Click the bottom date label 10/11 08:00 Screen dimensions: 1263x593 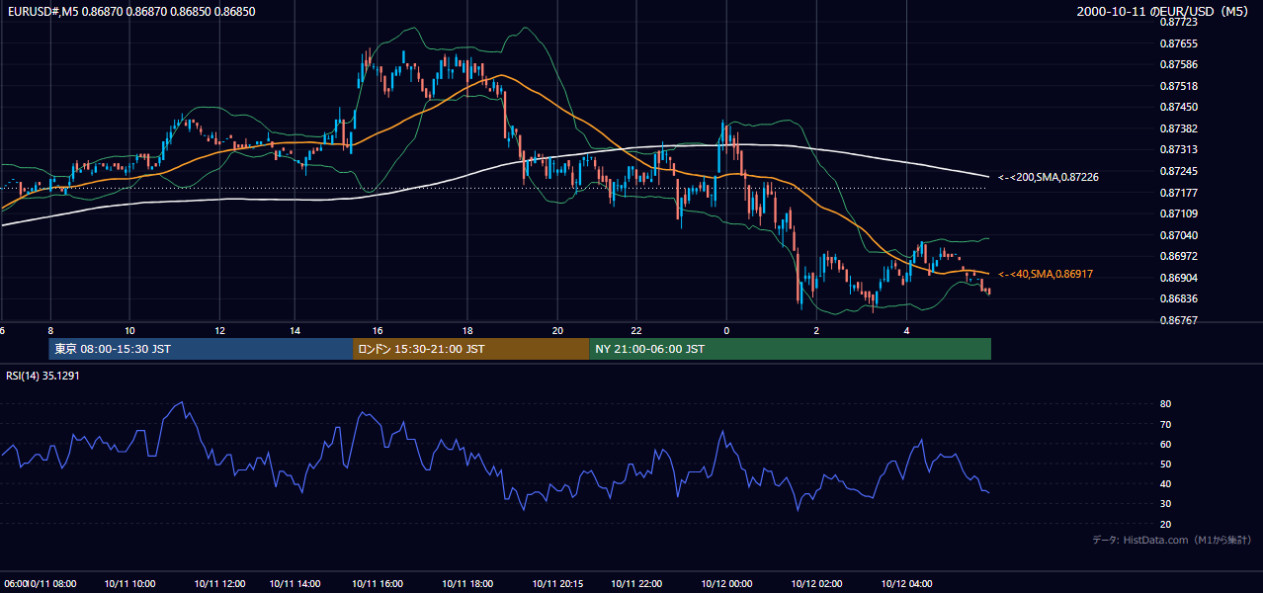pyautogui.click(x=52, y=583)
